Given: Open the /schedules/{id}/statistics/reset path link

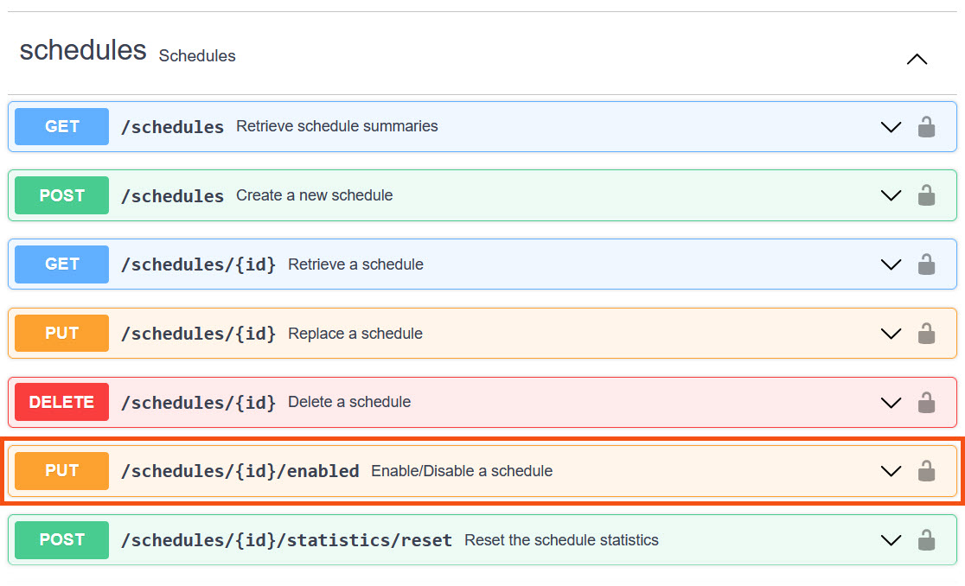Looking at the screenshot, I should [x=286, y=540].
